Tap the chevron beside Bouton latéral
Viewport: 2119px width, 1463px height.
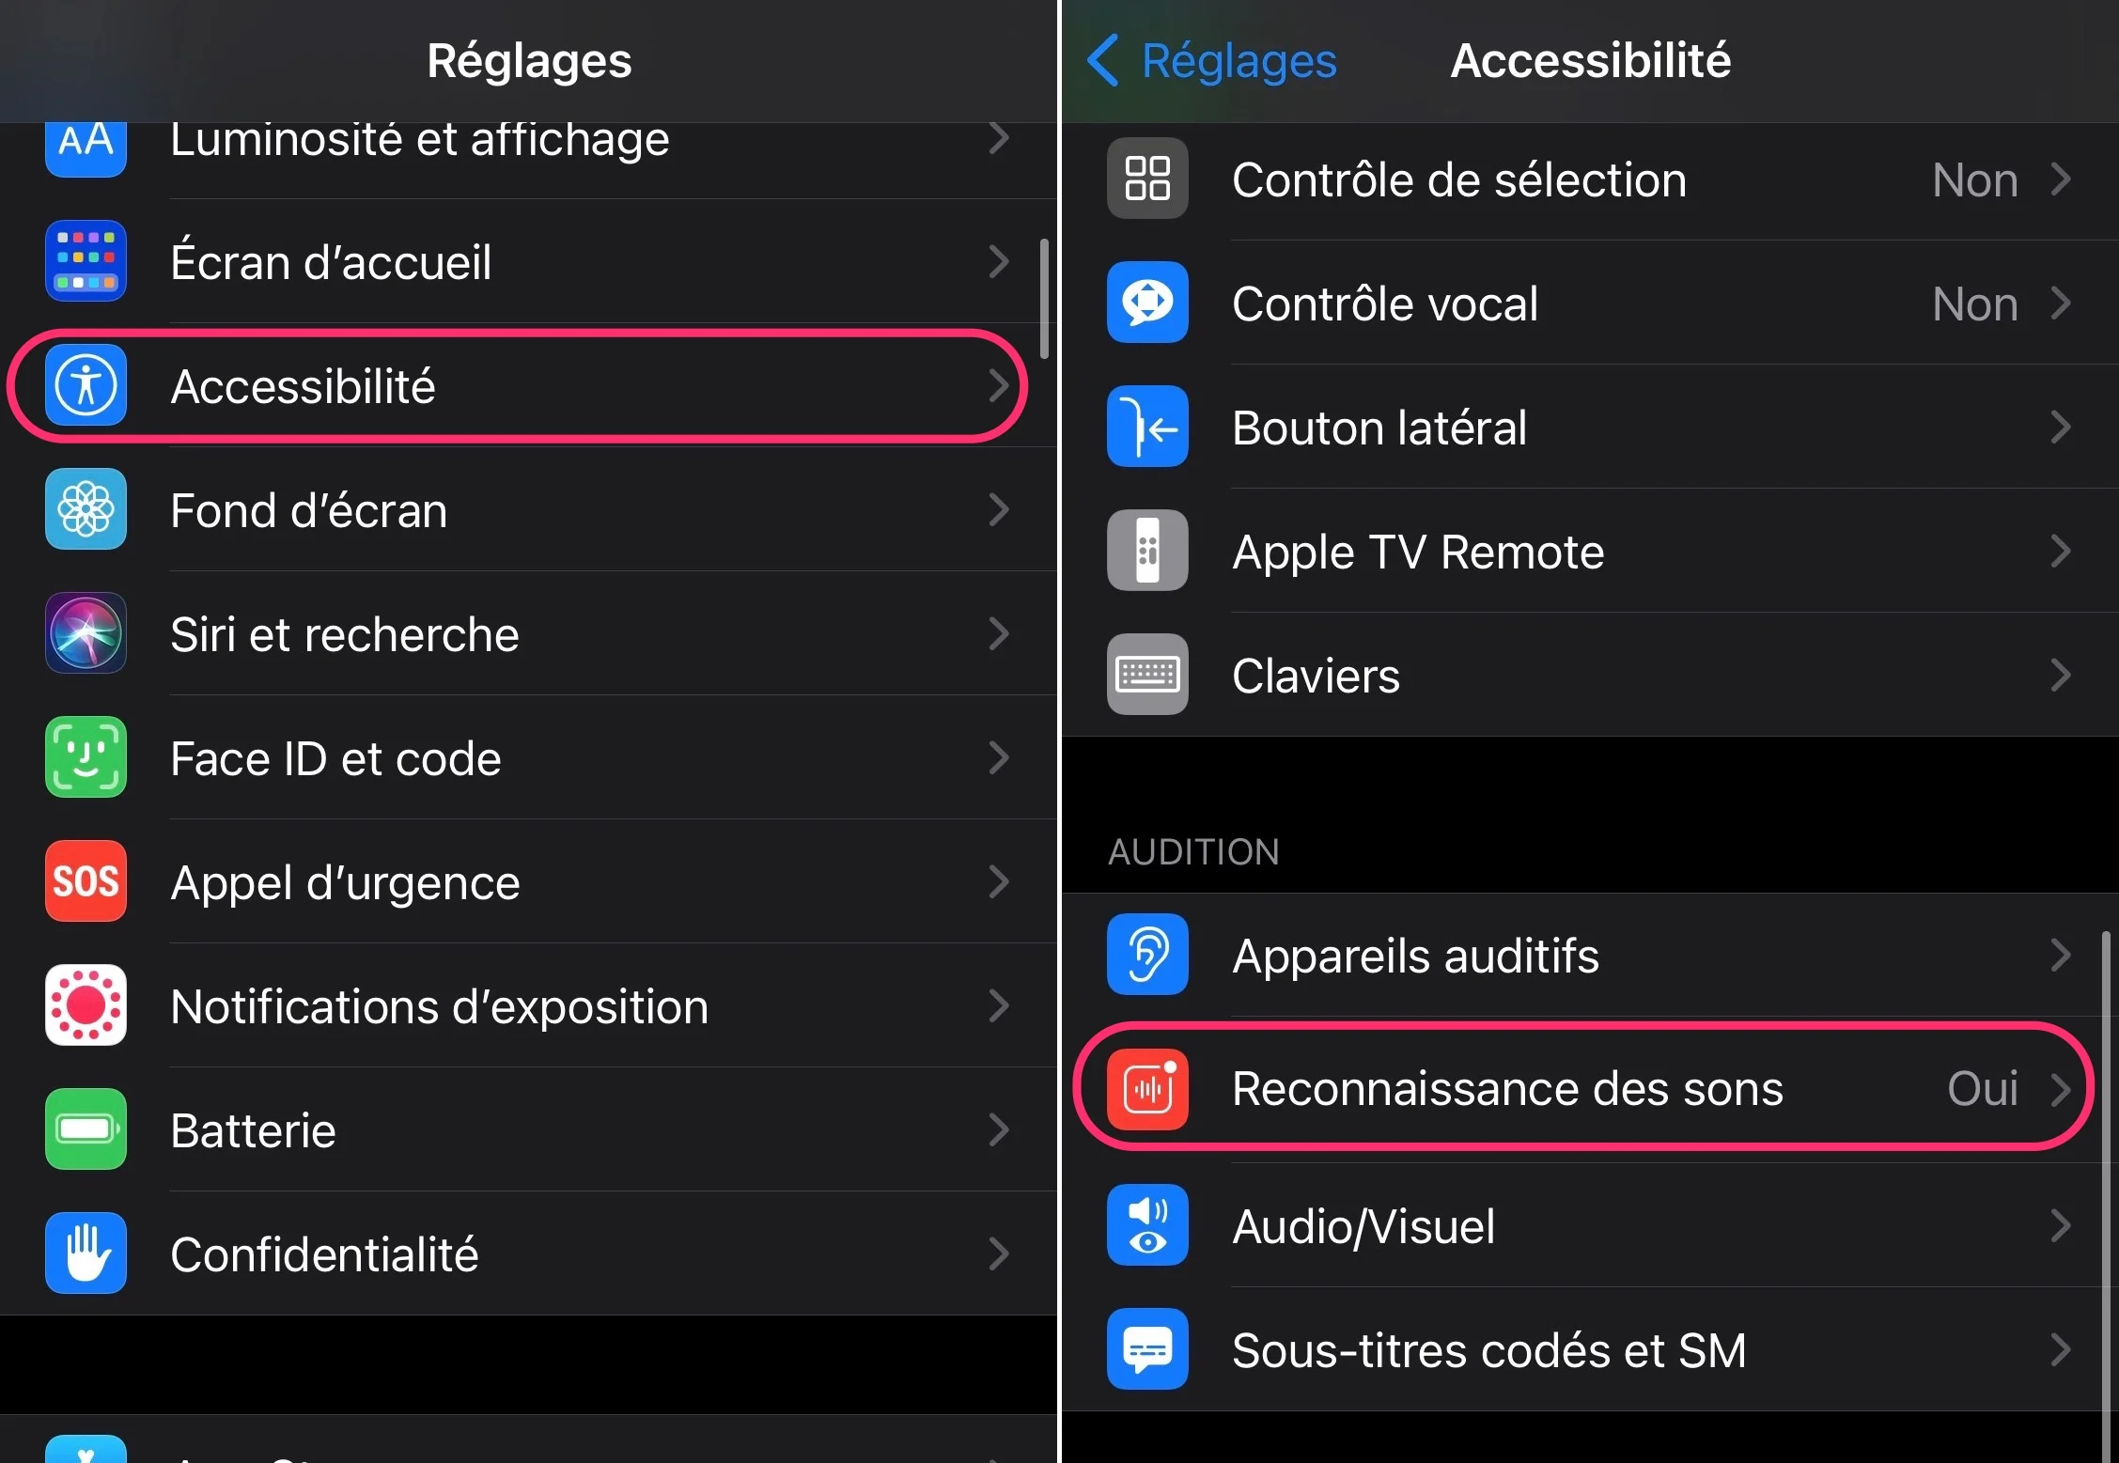(2061, 428)
